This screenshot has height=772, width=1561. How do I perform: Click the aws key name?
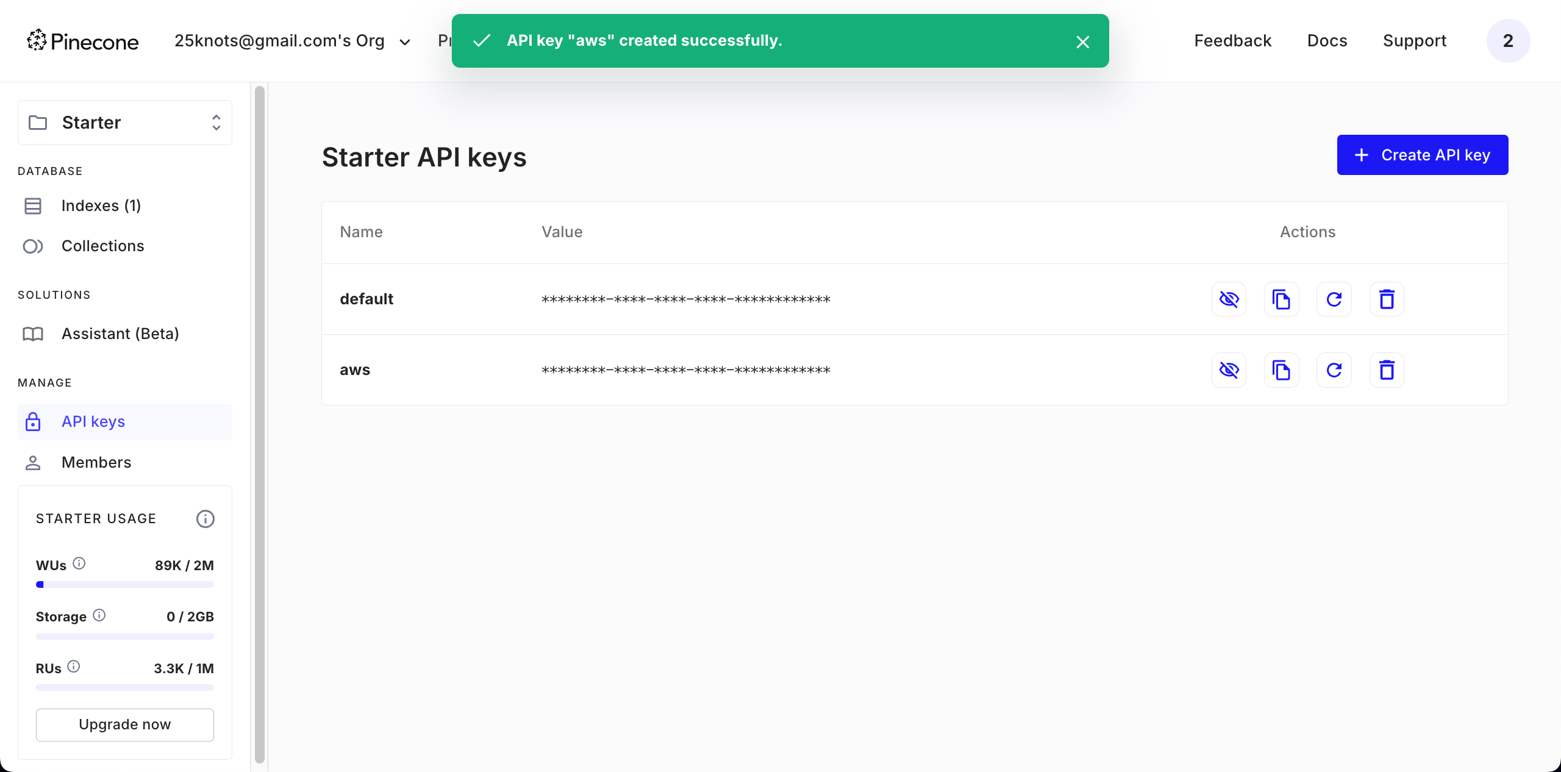[355, 370]
